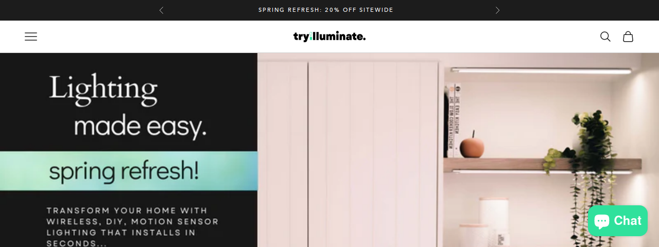Click the upper LED light bar in photo
The height and width of the screenshot is (247, 659).
coord(541,70)
